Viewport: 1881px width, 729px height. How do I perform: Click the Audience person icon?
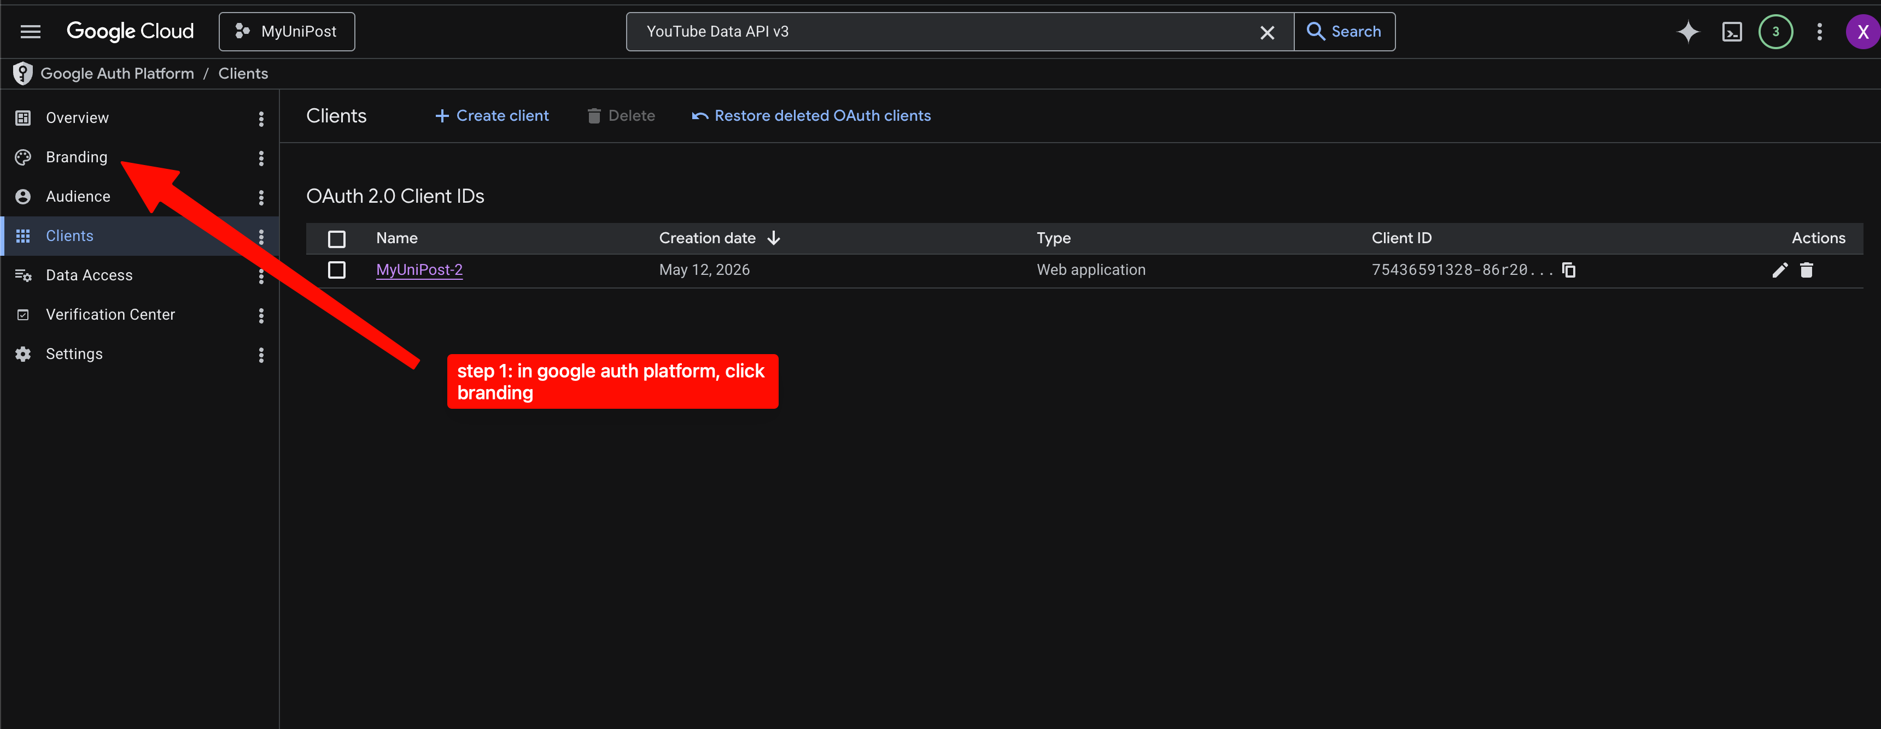click(x=22, y=196)
